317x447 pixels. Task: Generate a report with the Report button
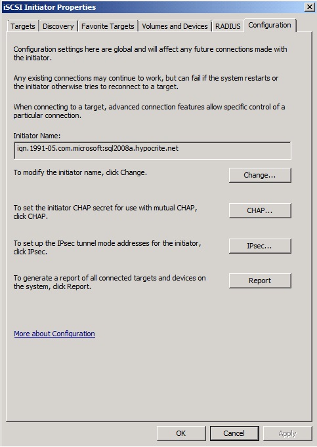coord(260,281)
